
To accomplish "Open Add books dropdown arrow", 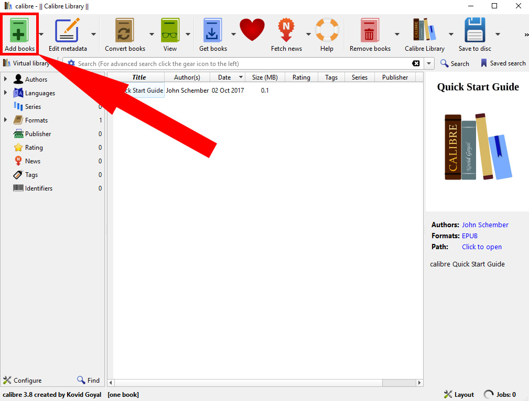I will 41,34.
